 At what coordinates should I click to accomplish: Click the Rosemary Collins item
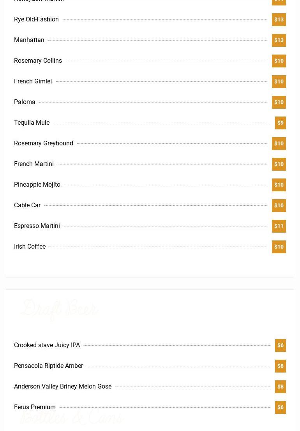(38, 61)
